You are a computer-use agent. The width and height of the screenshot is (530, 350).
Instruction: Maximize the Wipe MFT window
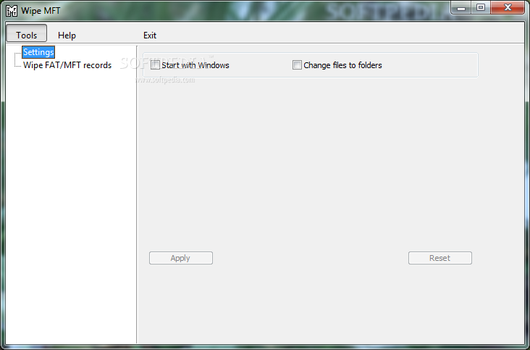[481, 7]
